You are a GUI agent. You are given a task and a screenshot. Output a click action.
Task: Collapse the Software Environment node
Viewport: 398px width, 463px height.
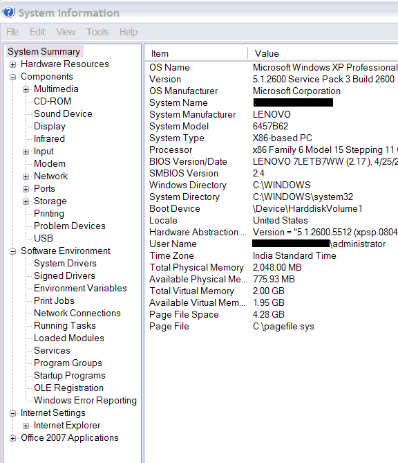12,251
